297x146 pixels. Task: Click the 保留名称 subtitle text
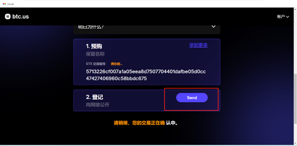(x=95, y=54)
